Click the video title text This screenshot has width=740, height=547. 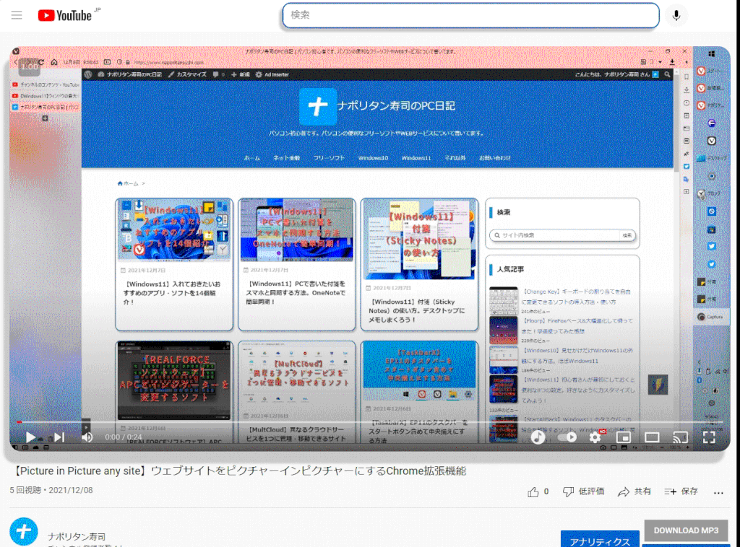click(x=238, y=471)
